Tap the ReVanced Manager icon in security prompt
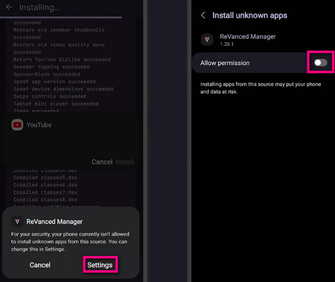335x282 pixels. tap(17, 222)
